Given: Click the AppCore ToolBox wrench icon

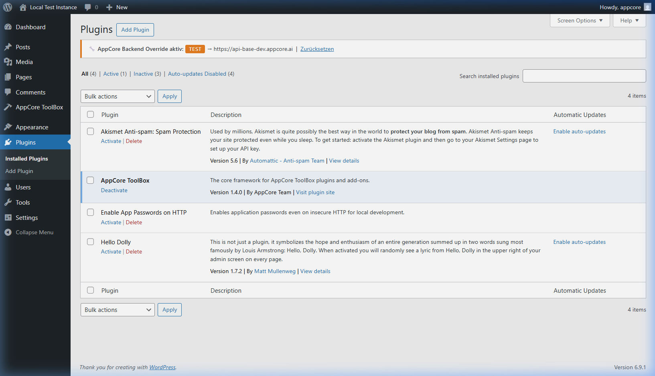Looking at the screenshot, I should coord(9,107).
